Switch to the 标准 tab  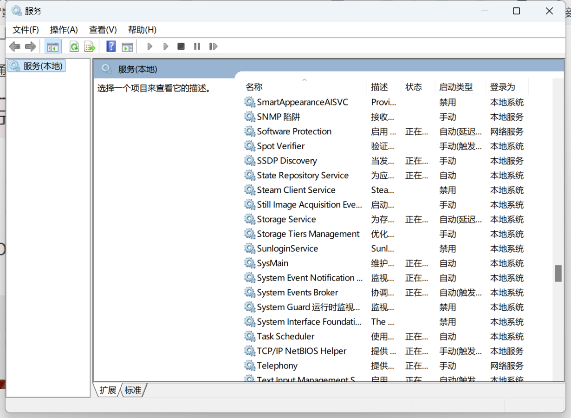[133, 390]
